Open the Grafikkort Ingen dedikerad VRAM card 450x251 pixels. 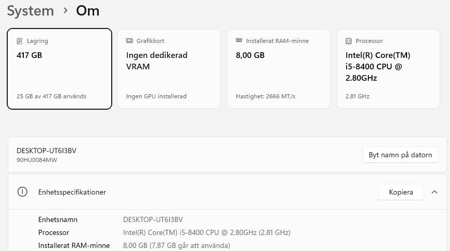tap(169, 69)
